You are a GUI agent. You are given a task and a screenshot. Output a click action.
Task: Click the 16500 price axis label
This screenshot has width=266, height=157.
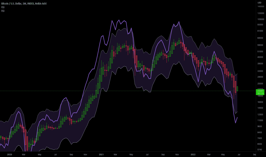(x=260, y=102)
